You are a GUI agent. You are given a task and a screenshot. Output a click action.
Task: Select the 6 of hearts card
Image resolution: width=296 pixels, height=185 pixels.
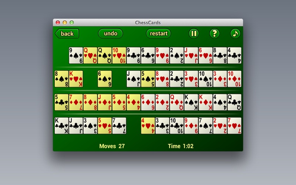(x=206, y=55)
